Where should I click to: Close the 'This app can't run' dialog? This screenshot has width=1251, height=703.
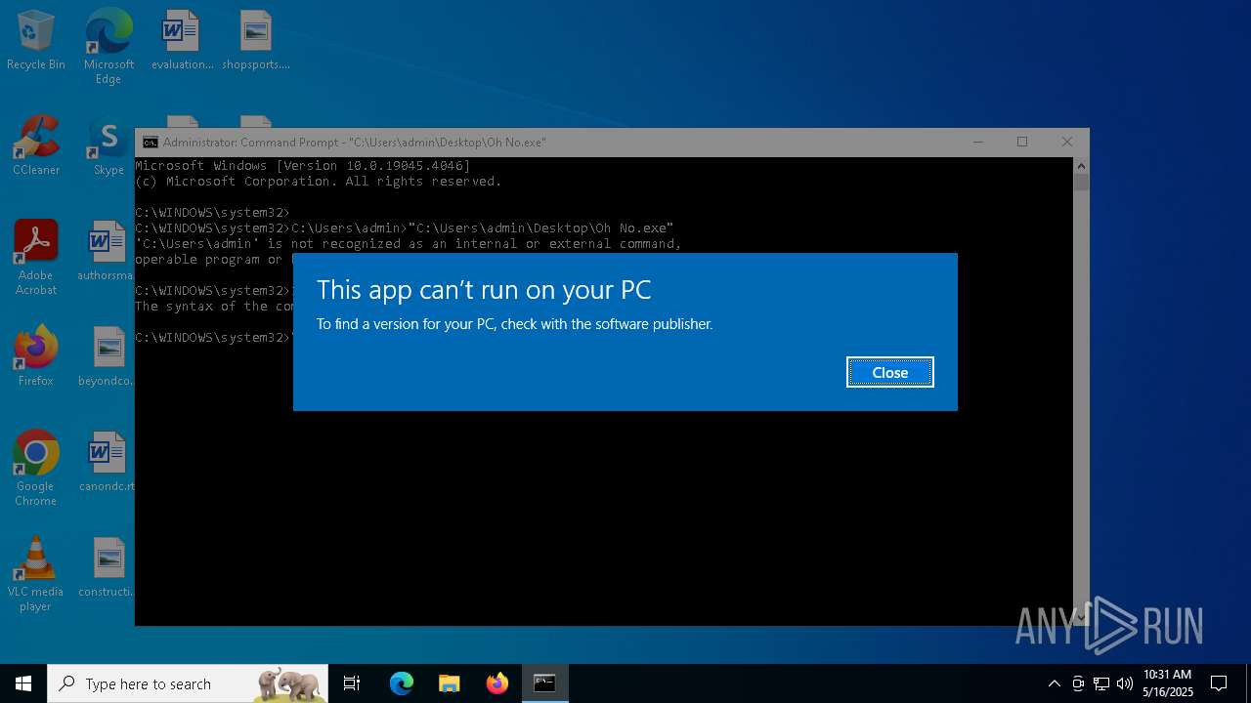click(889, 372)
